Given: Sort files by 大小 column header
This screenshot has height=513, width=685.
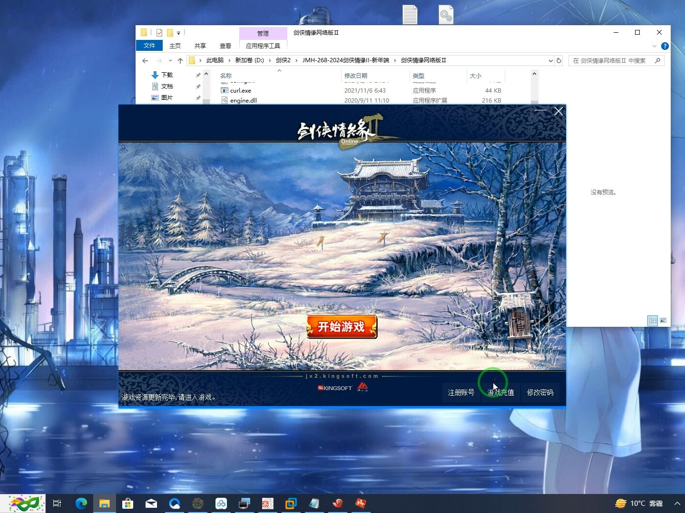Looking at the screenshot, I should [x=476, y=76].
